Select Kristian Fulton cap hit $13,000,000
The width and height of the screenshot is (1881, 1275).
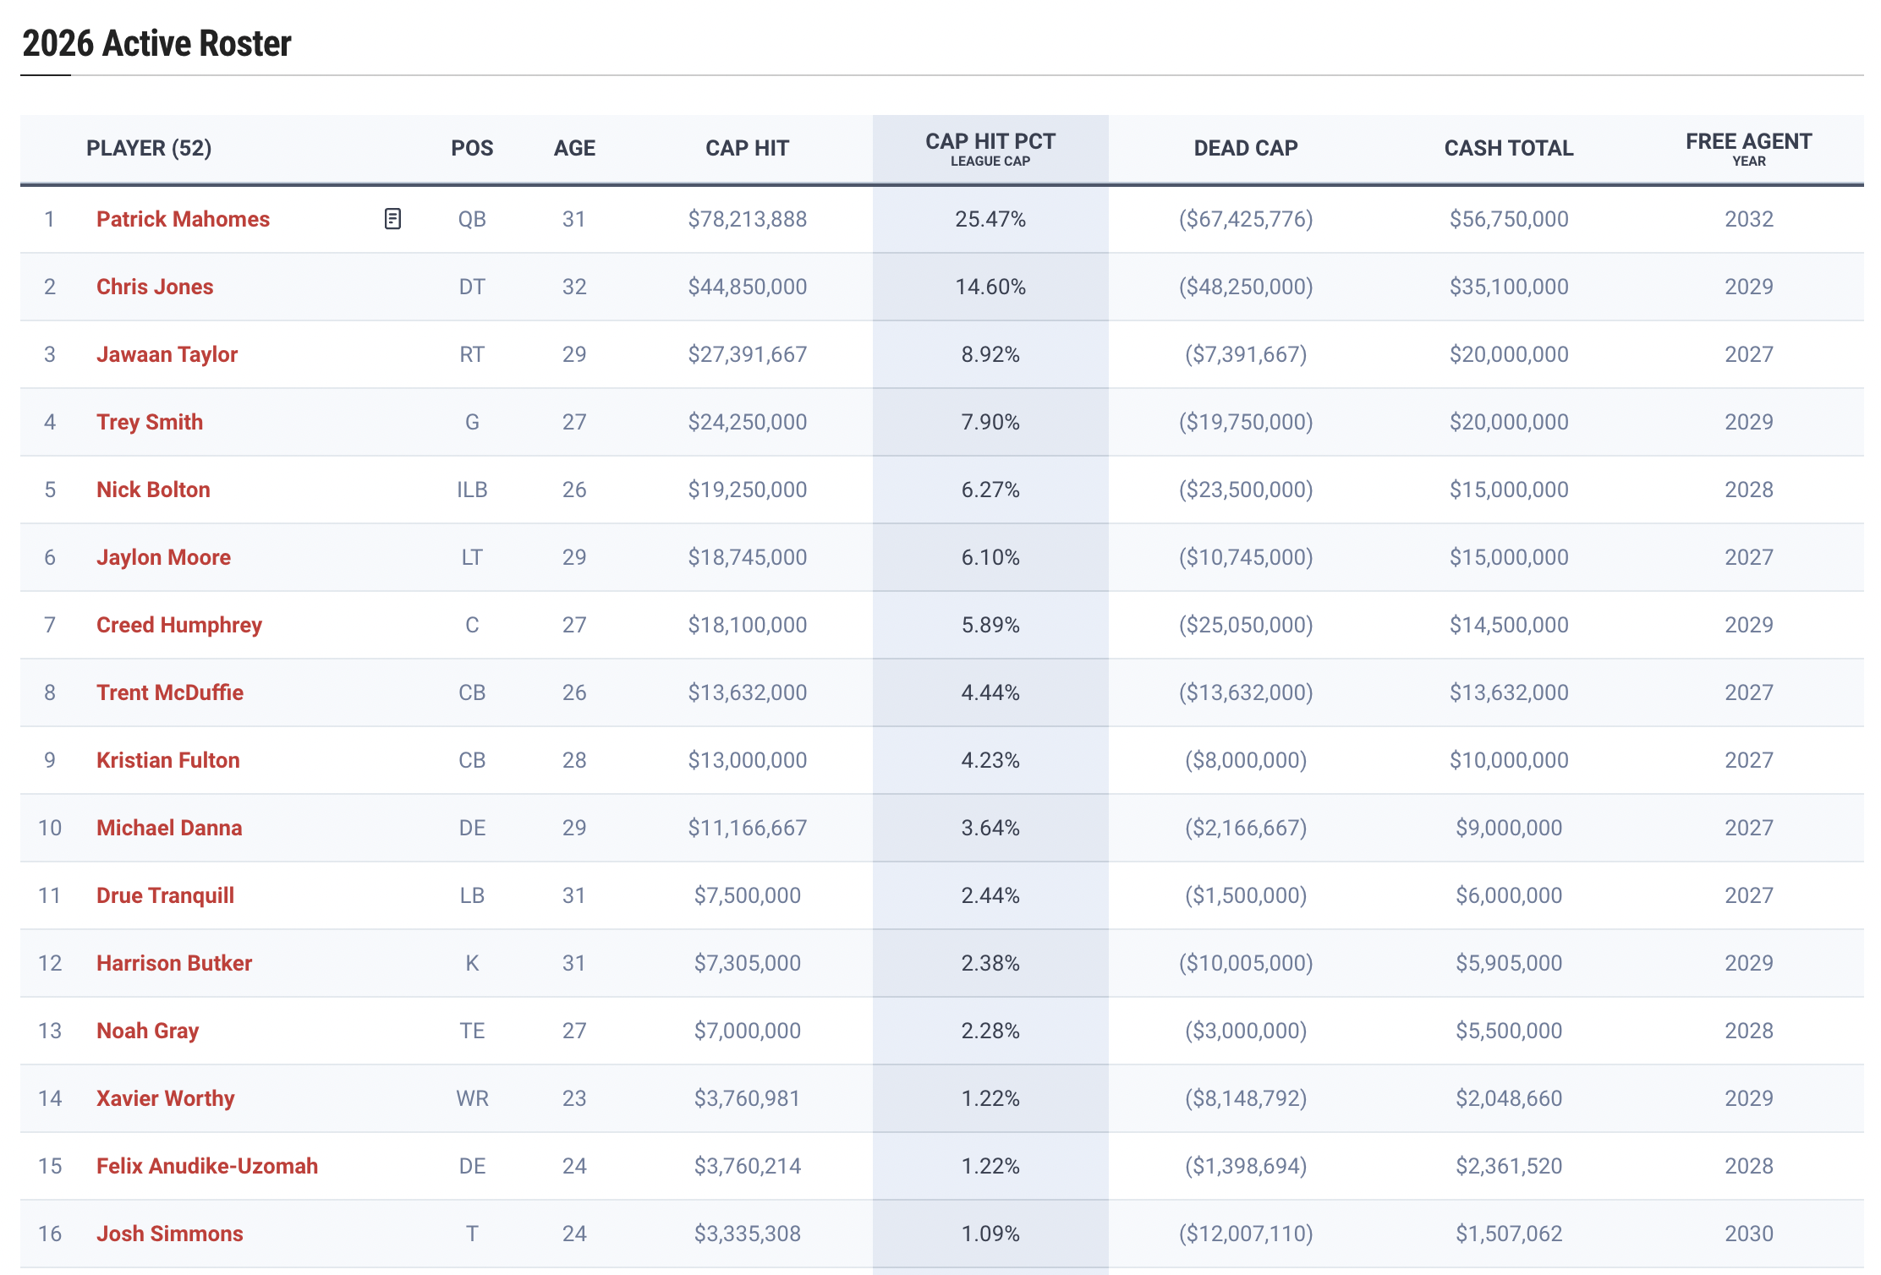(x=747, y=760)
